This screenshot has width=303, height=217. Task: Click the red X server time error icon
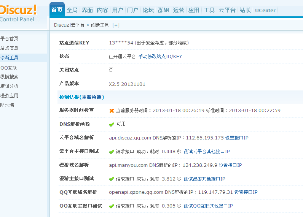point(112,111)
